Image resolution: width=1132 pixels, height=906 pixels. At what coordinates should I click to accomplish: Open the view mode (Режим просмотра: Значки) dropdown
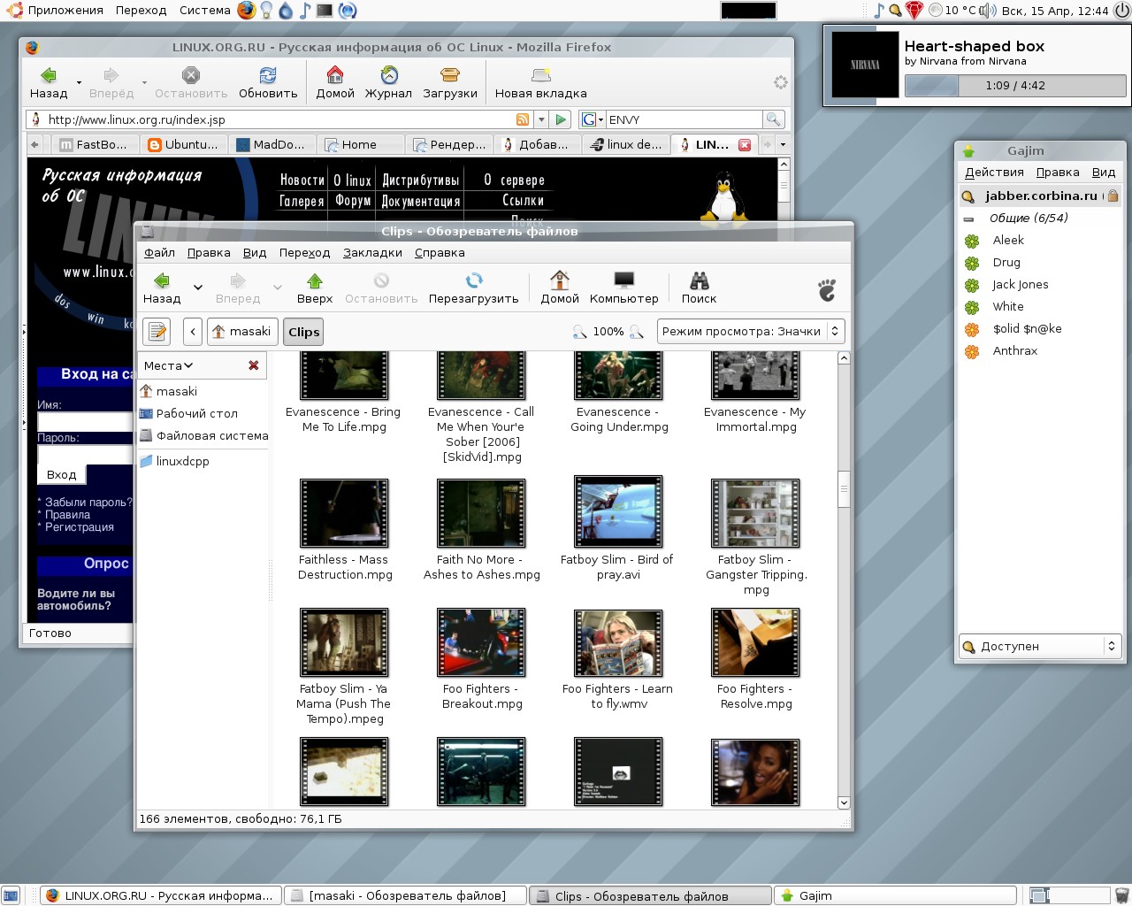tap(751, 332)
